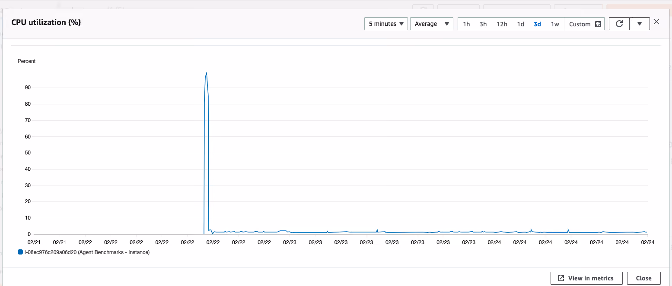
Task: Select the 1d time range
Action: pos(521,24)
